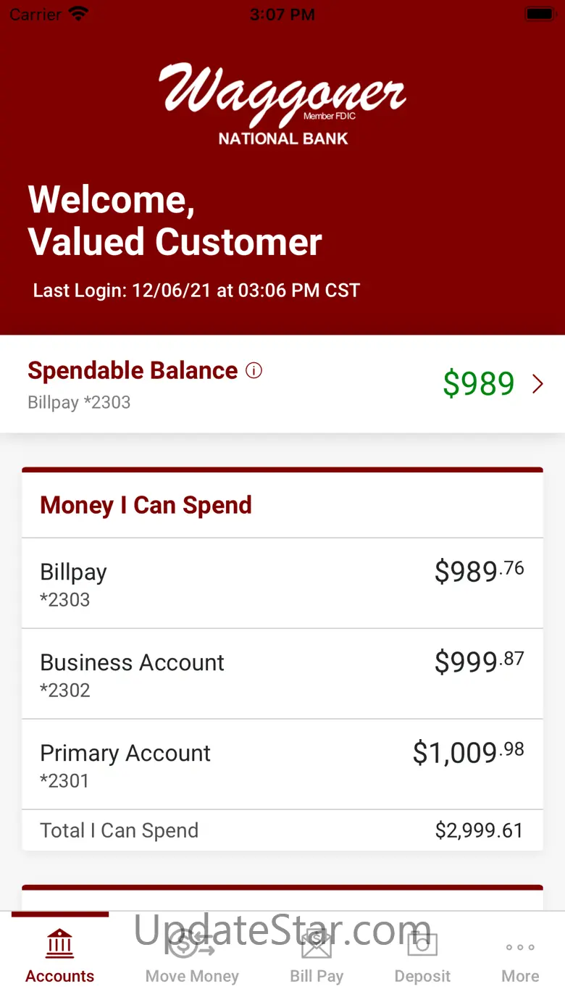The height and width of the screenshot is (1005, 565).
Task: Tap the Money I Can Spend header
Action: click(x=146, y=505)
